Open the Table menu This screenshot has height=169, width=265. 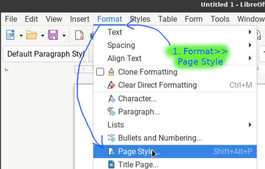(167, 19)
